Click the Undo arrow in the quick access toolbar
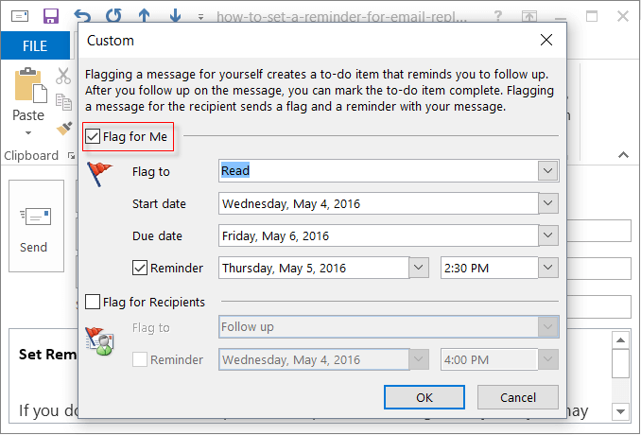Image resolution: width=641 pixels, height=435 pixels. point(82,16)
